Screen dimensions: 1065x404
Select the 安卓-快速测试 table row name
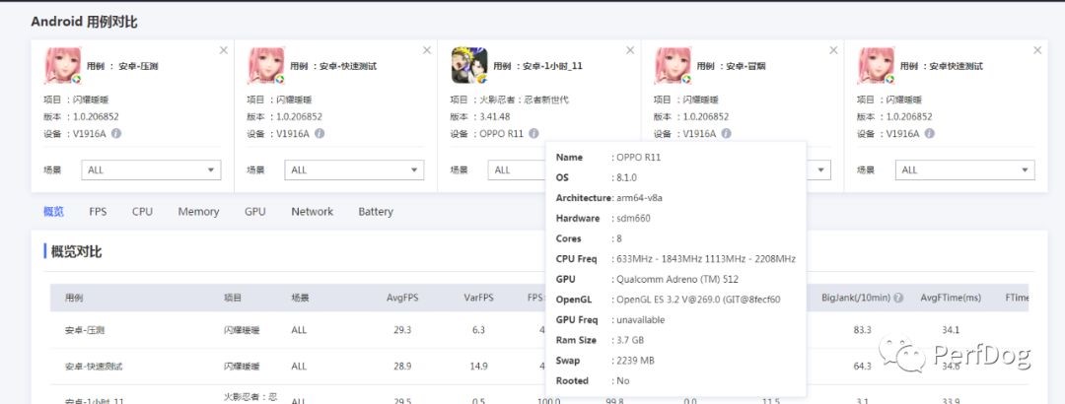(x=94, y=366)
